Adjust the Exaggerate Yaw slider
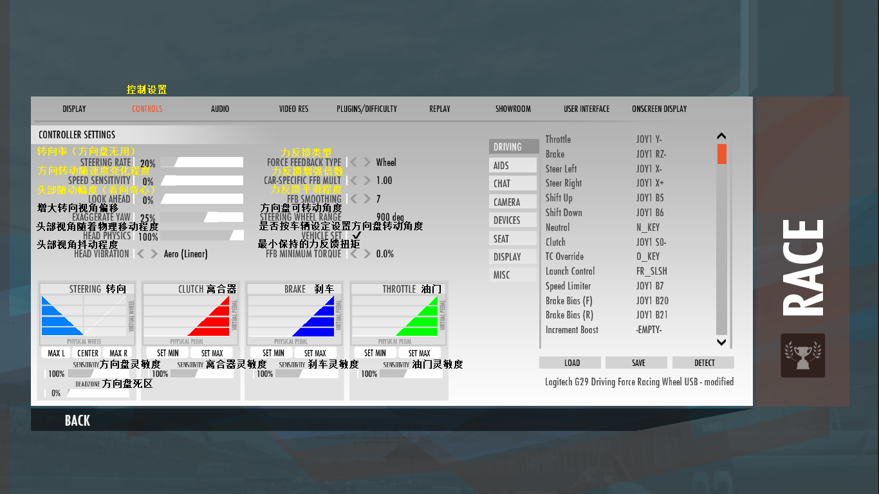The height and width of the screenshot is (494, 879). [201, 217]
